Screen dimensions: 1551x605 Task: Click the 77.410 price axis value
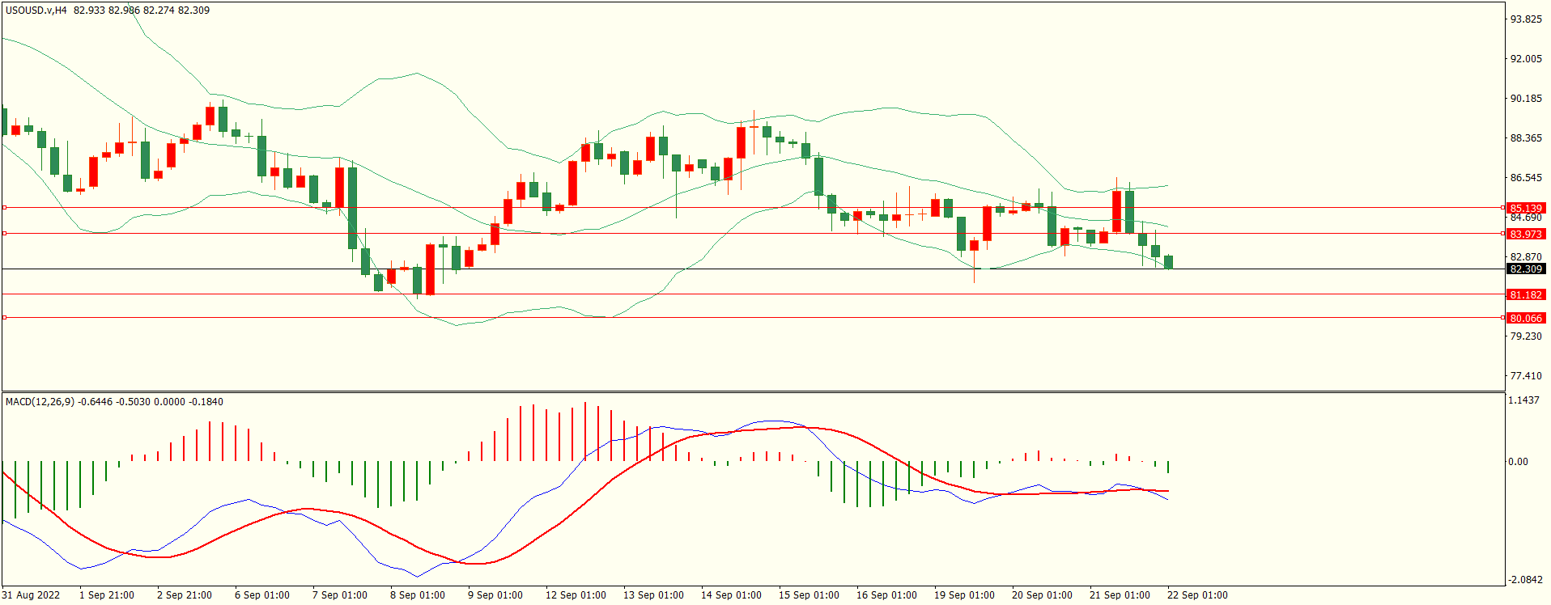pyautogui.click(x=1526, y=375)
